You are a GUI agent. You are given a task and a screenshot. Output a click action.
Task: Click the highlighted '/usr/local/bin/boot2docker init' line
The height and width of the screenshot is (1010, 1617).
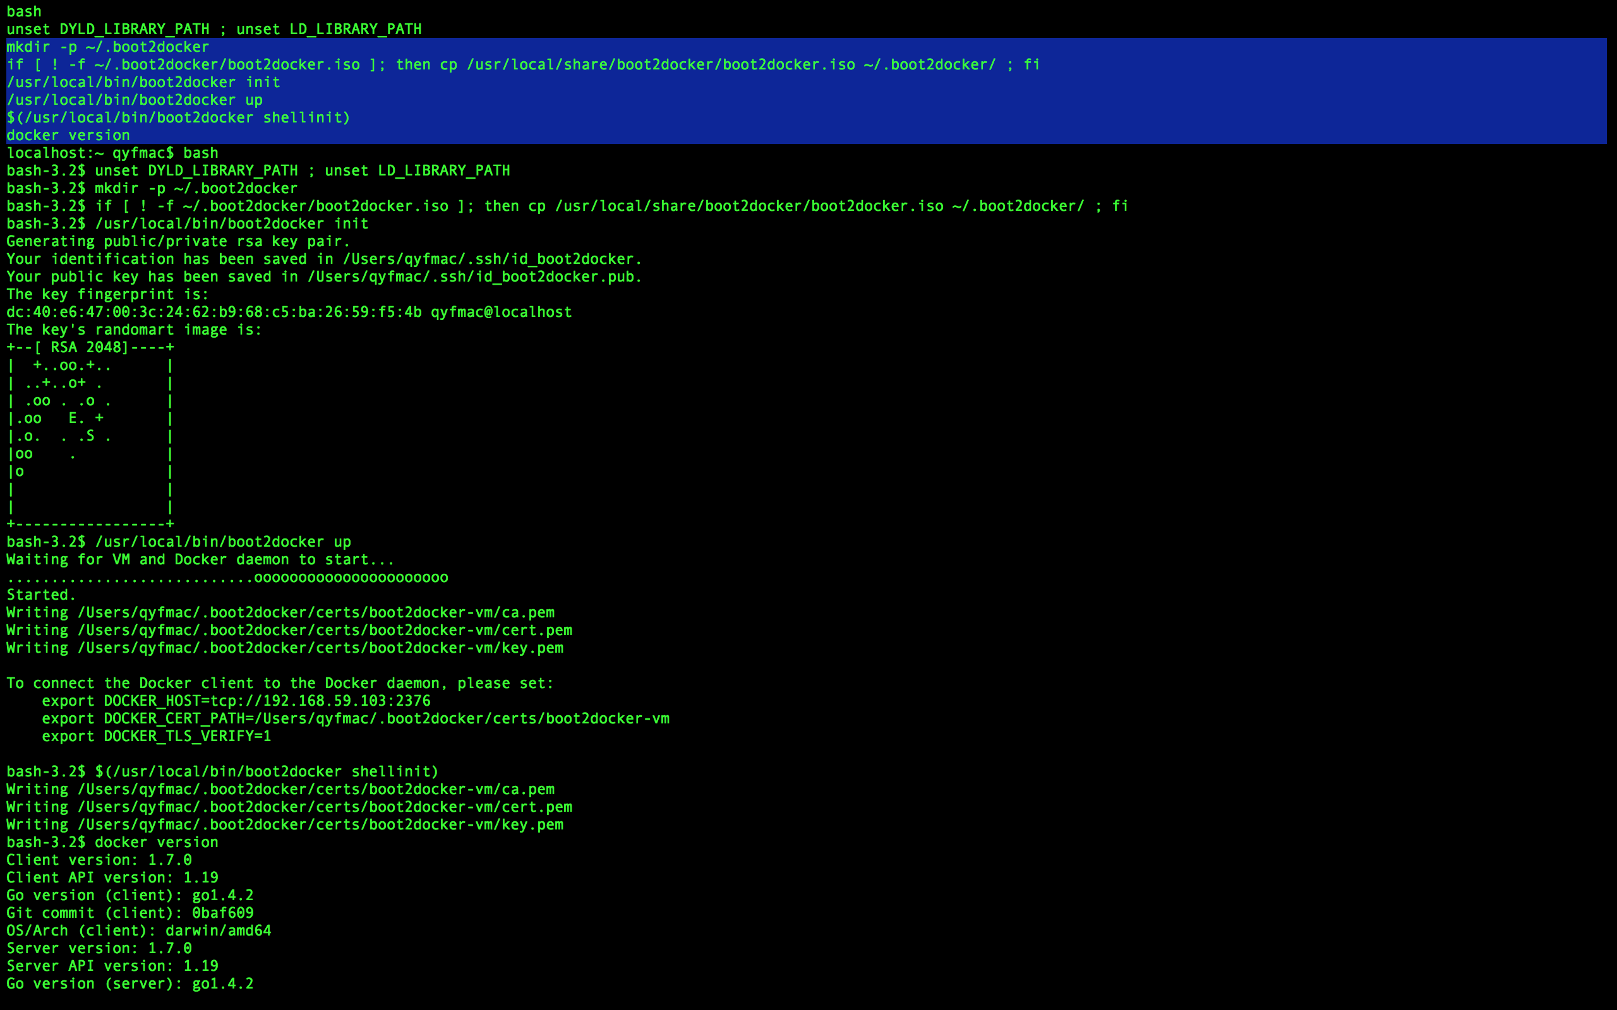pyautogui.click(x=143, y=82)
